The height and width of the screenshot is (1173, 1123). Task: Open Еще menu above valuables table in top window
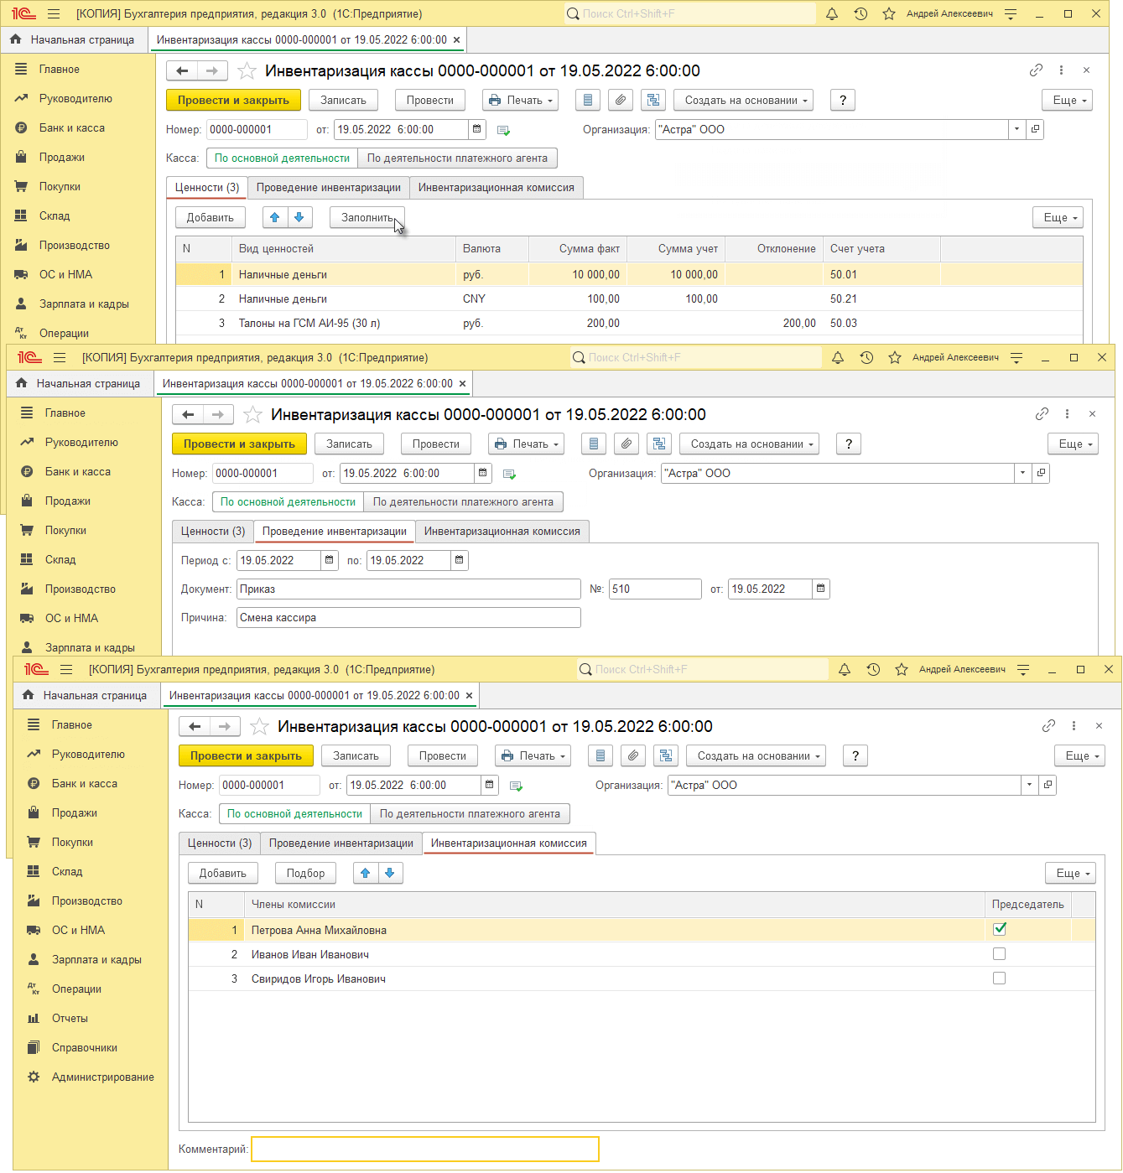coord(1058,217)
